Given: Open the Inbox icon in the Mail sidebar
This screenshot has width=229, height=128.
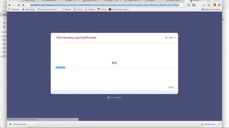Looking at the screenshot, I should 4,15.
